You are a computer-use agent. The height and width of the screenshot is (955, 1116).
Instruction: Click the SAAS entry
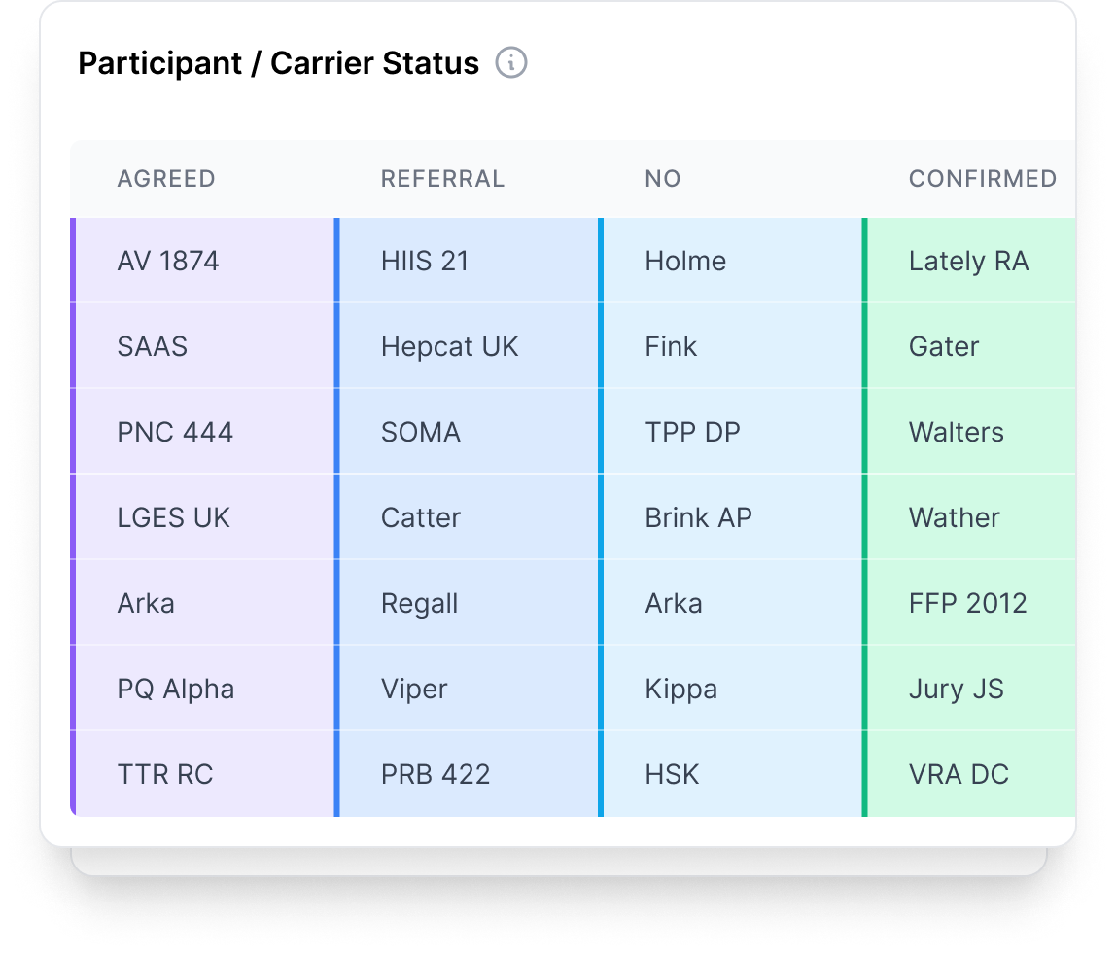click(151, 346)
